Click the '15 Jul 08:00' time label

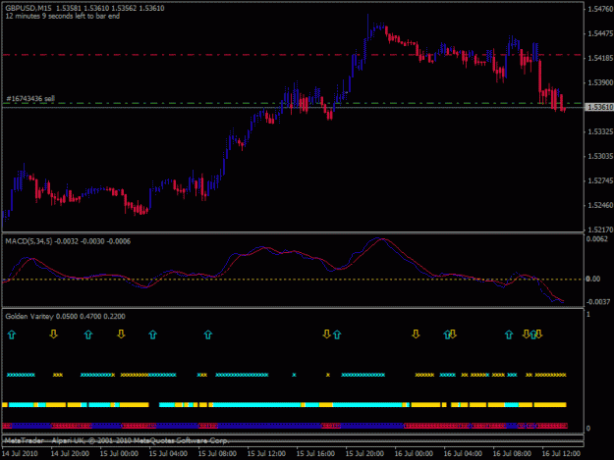217,453
